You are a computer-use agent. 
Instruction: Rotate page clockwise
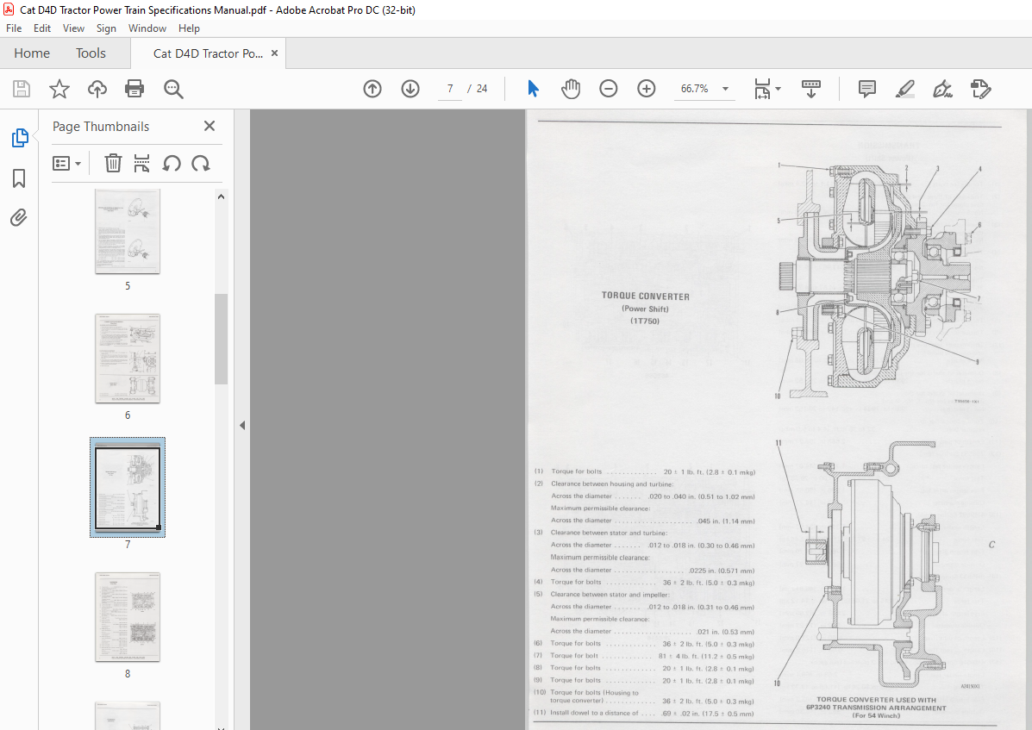(201, 163)
